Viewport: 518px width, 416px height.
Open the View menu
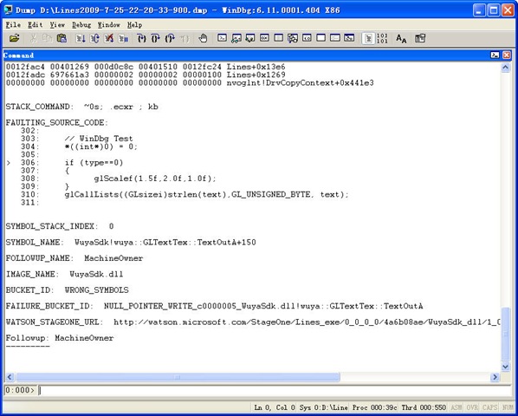click(x=57, y=25)
